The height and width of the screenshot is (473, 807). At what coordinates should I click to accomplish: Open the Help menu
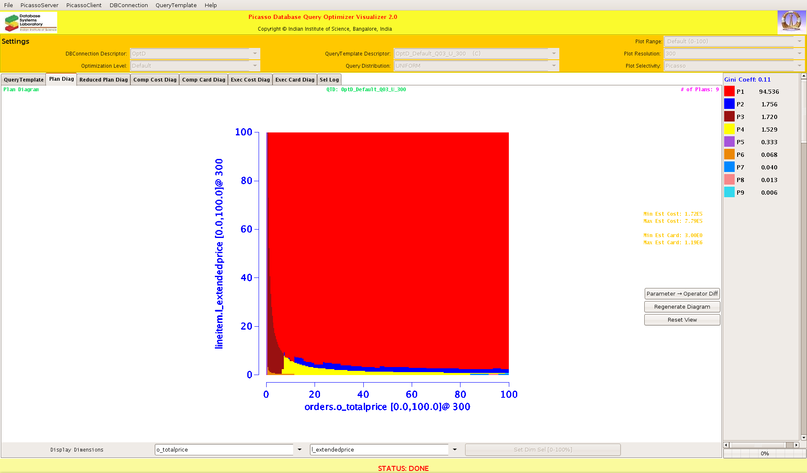(x=211, y=5)
